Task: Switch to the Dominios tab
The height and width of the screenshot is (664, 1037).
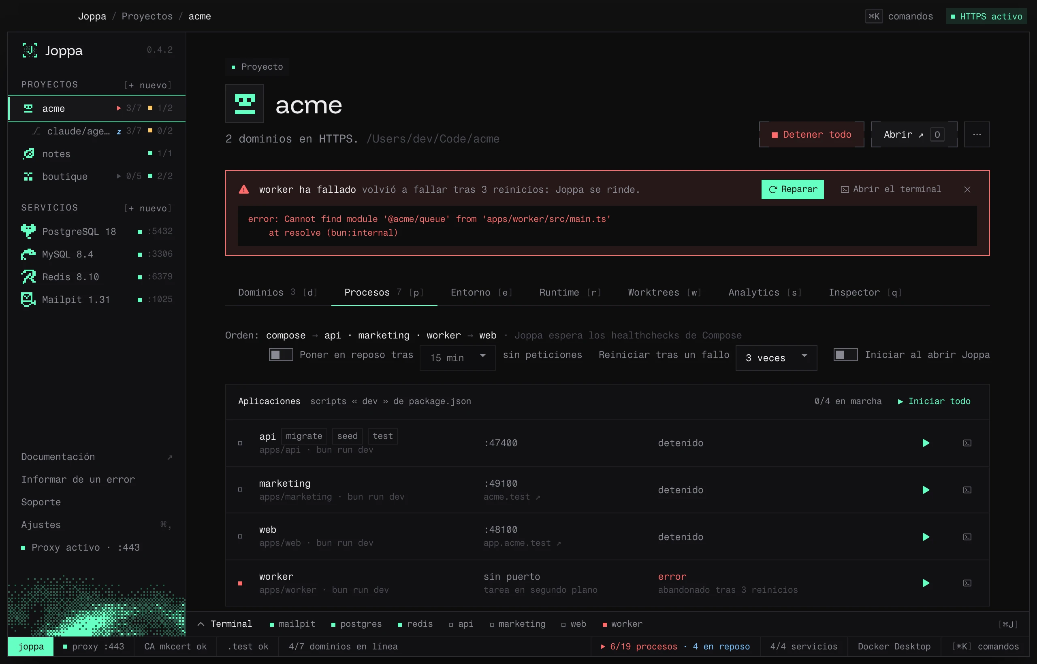Action: 278,293
